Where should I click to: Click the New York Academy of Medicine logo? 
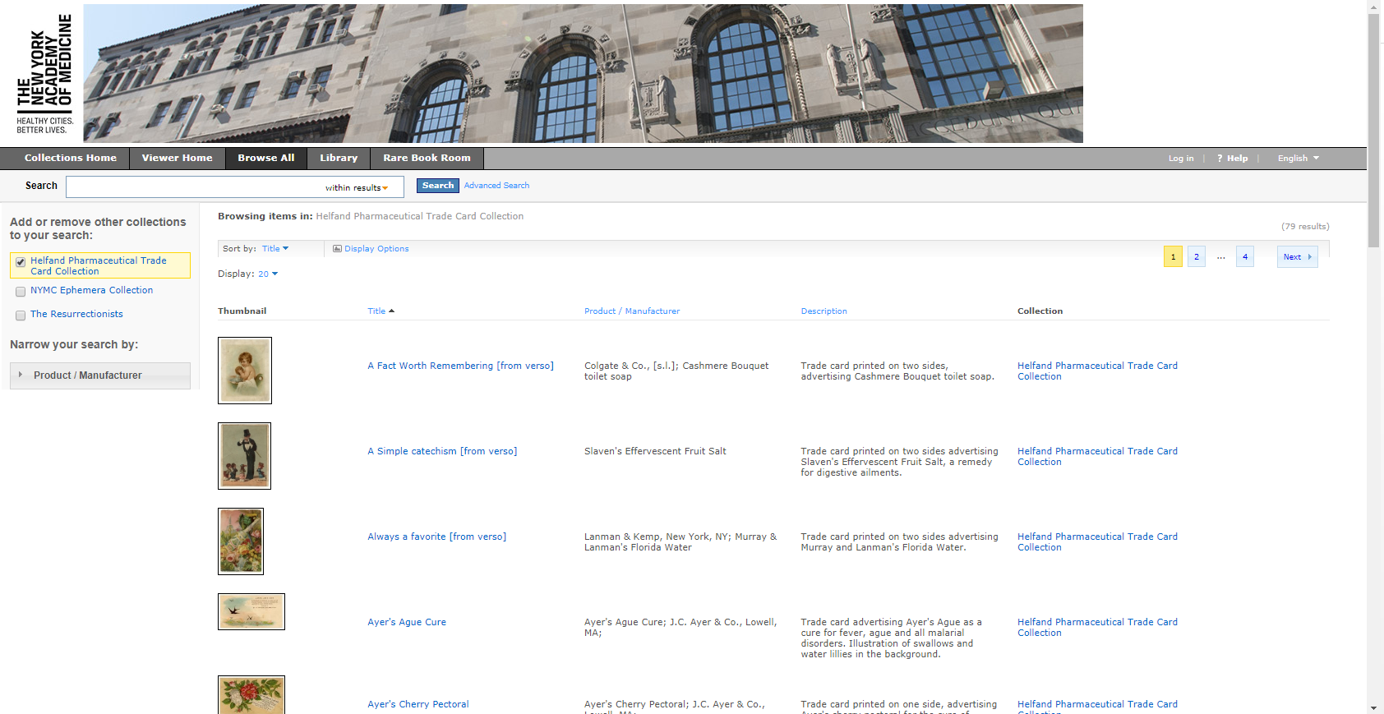point(44,73)
